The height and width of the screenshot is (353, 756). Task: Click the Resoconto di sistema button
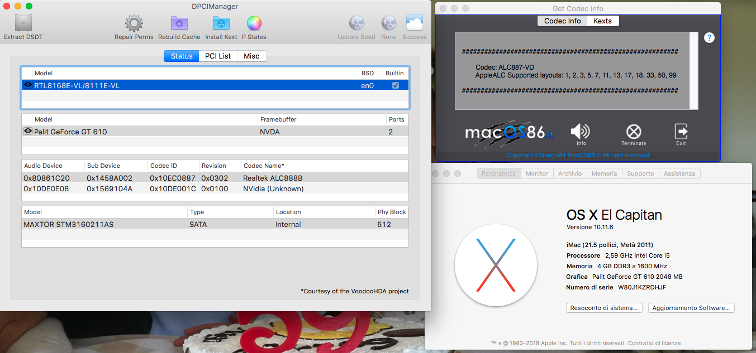(604, 308)
